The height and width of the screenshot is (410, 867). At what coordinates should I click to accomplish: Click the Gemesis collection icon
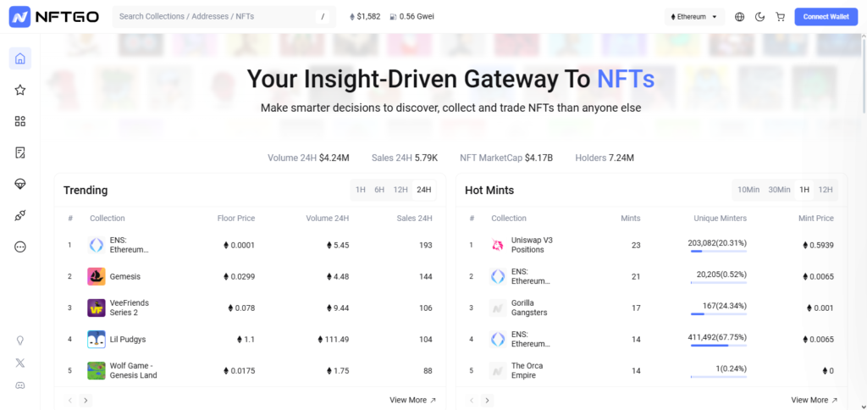(97, 277)
